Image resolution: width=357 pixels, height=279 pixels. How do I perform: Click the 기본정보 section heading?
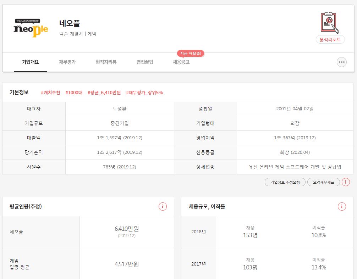19,92
